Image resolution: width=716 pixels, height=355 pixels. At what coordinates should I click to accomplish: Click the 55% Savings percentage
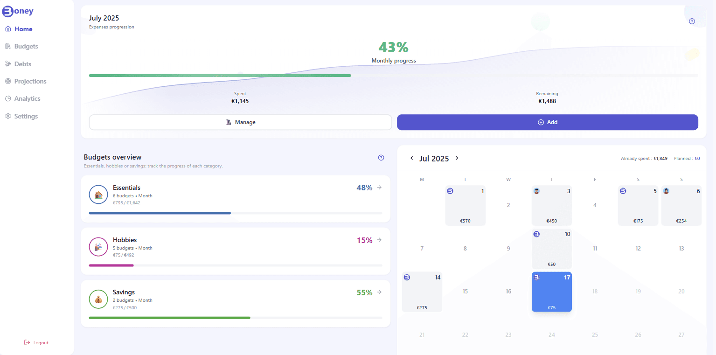(x=364, y=292)
